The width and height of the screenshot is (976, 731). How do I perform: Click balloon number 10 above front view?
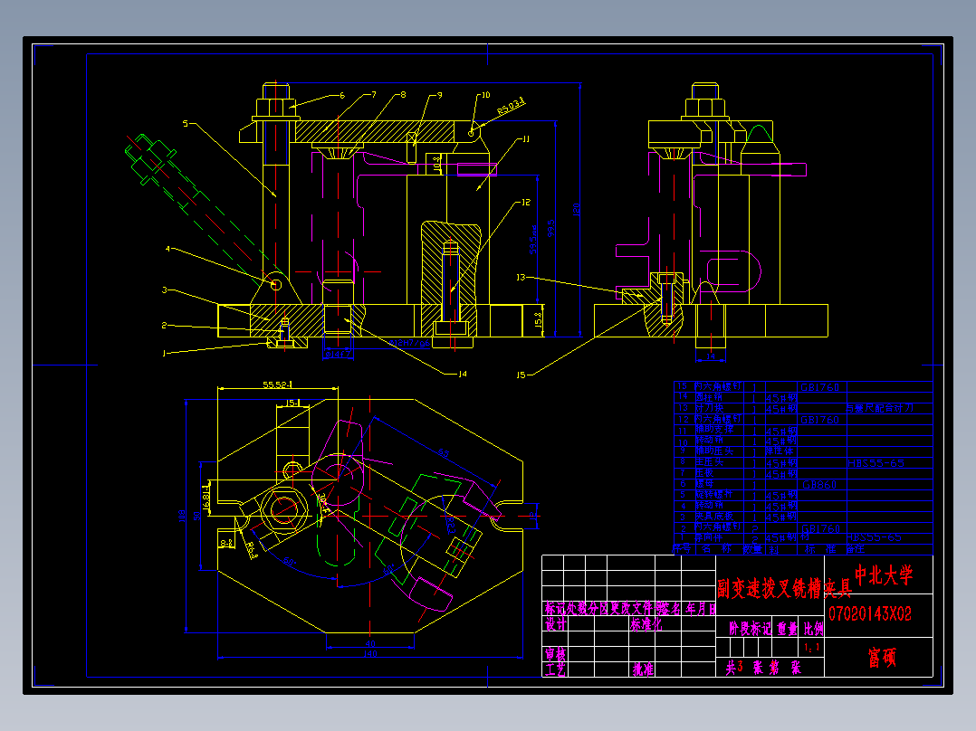[x=485, y=95]
